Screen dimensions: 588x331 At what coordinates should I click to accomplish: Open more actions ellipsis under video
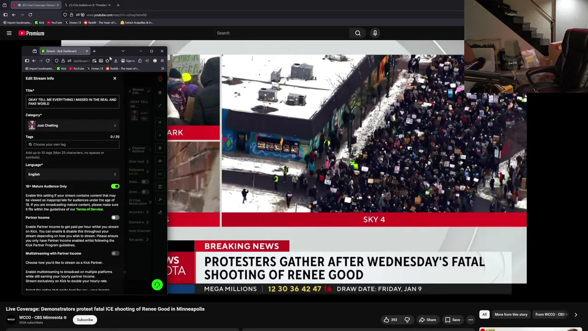(x=470, y=320)
